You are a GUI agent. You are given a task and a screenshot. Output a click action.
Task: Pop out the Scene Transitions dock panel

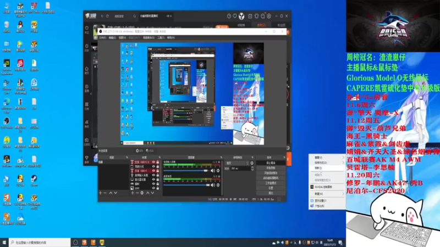tap(252, 158)
